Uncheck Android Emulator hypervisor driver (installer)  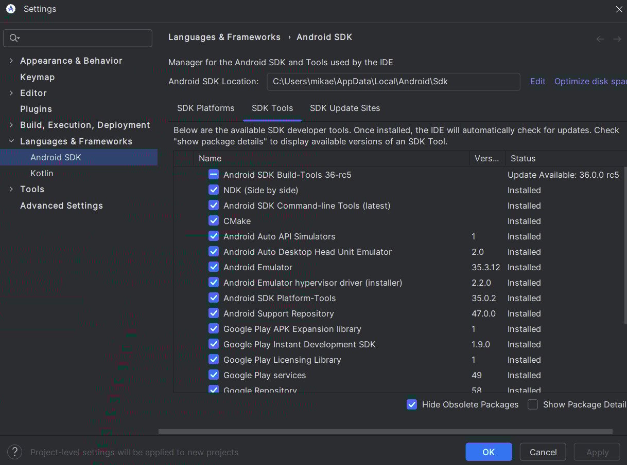(214, 283)
